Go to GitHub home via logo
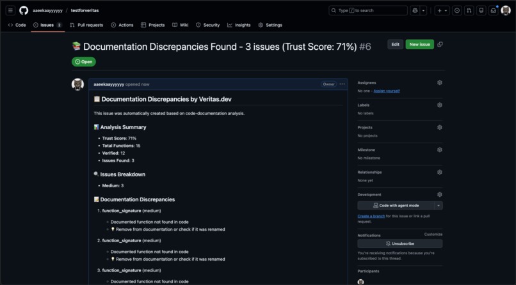Image resolution: width=516 pixels, height=285 pixels. [x=24, y=10]
